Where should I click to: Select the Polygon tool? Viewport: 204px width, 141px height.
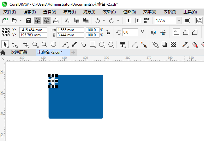(111, 44)
